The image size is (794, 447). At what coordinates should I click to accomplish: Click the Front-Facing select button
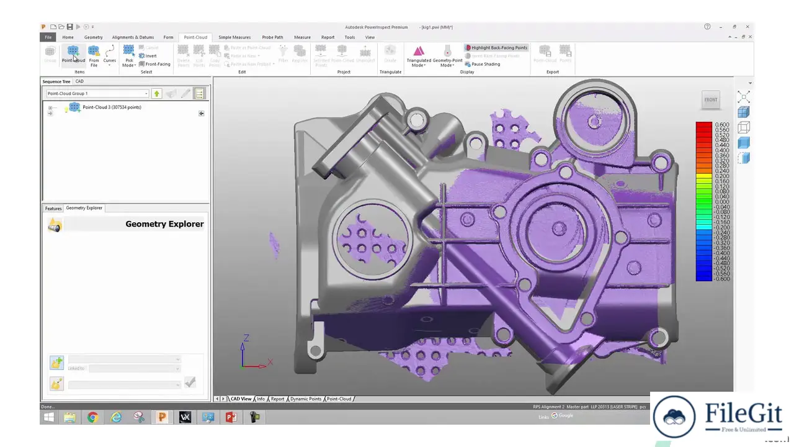tap(154, 64)
